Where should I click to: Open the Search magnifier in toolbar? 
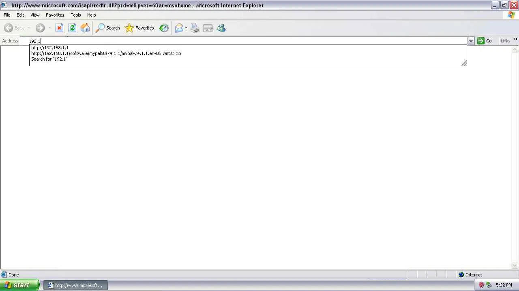[107, 28]
